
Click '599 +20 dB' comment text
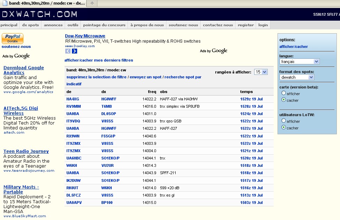[x=170, y=188]
